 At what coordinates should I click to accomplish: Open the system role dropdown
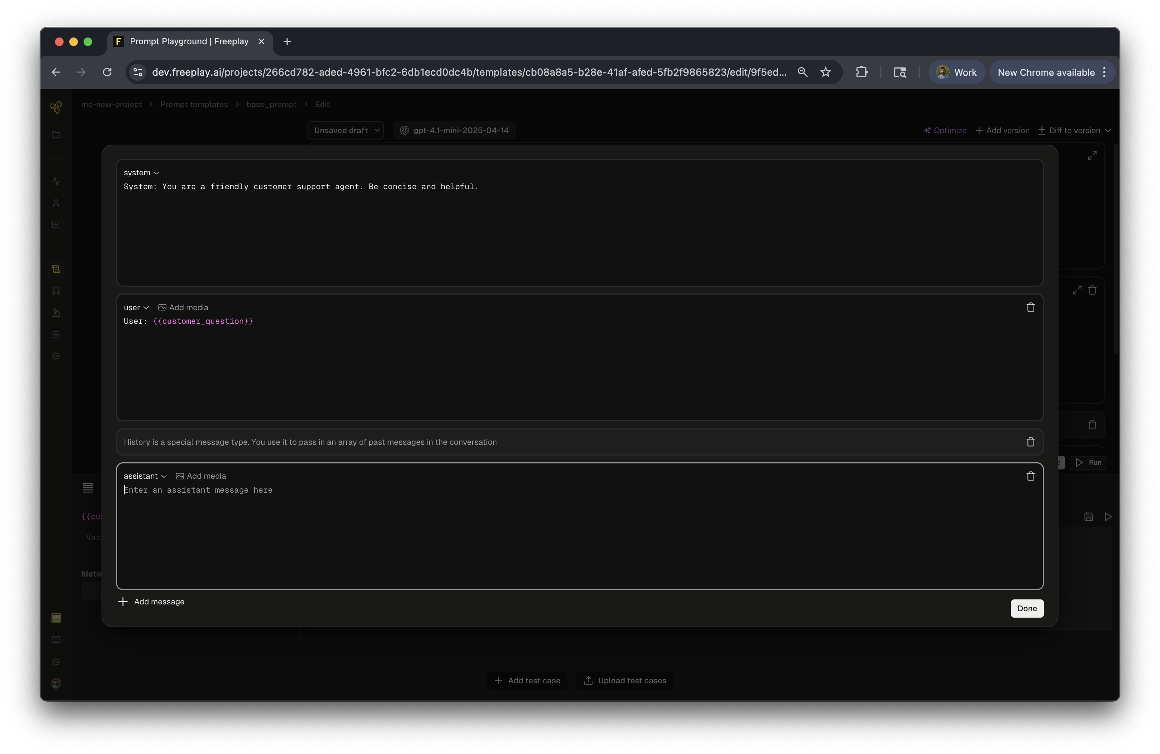coord(141,172)
